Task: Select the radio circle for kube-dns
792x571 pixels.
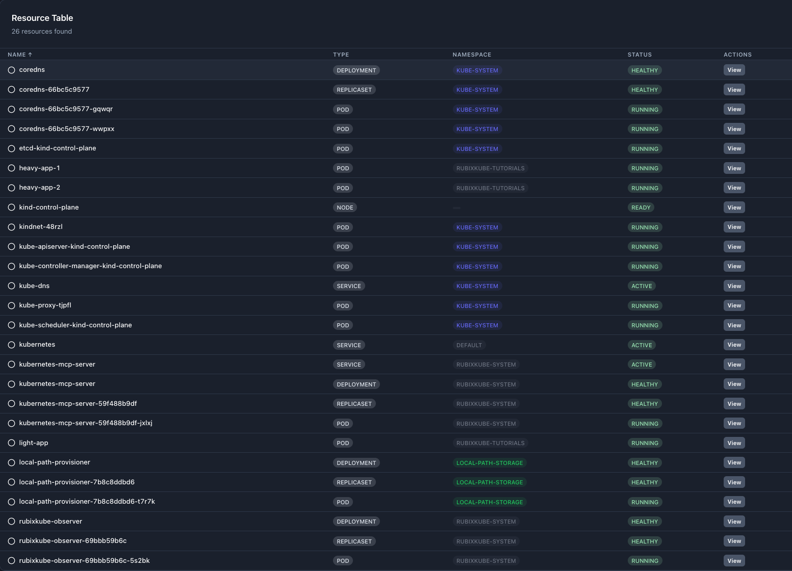Action: click(11, 286)
